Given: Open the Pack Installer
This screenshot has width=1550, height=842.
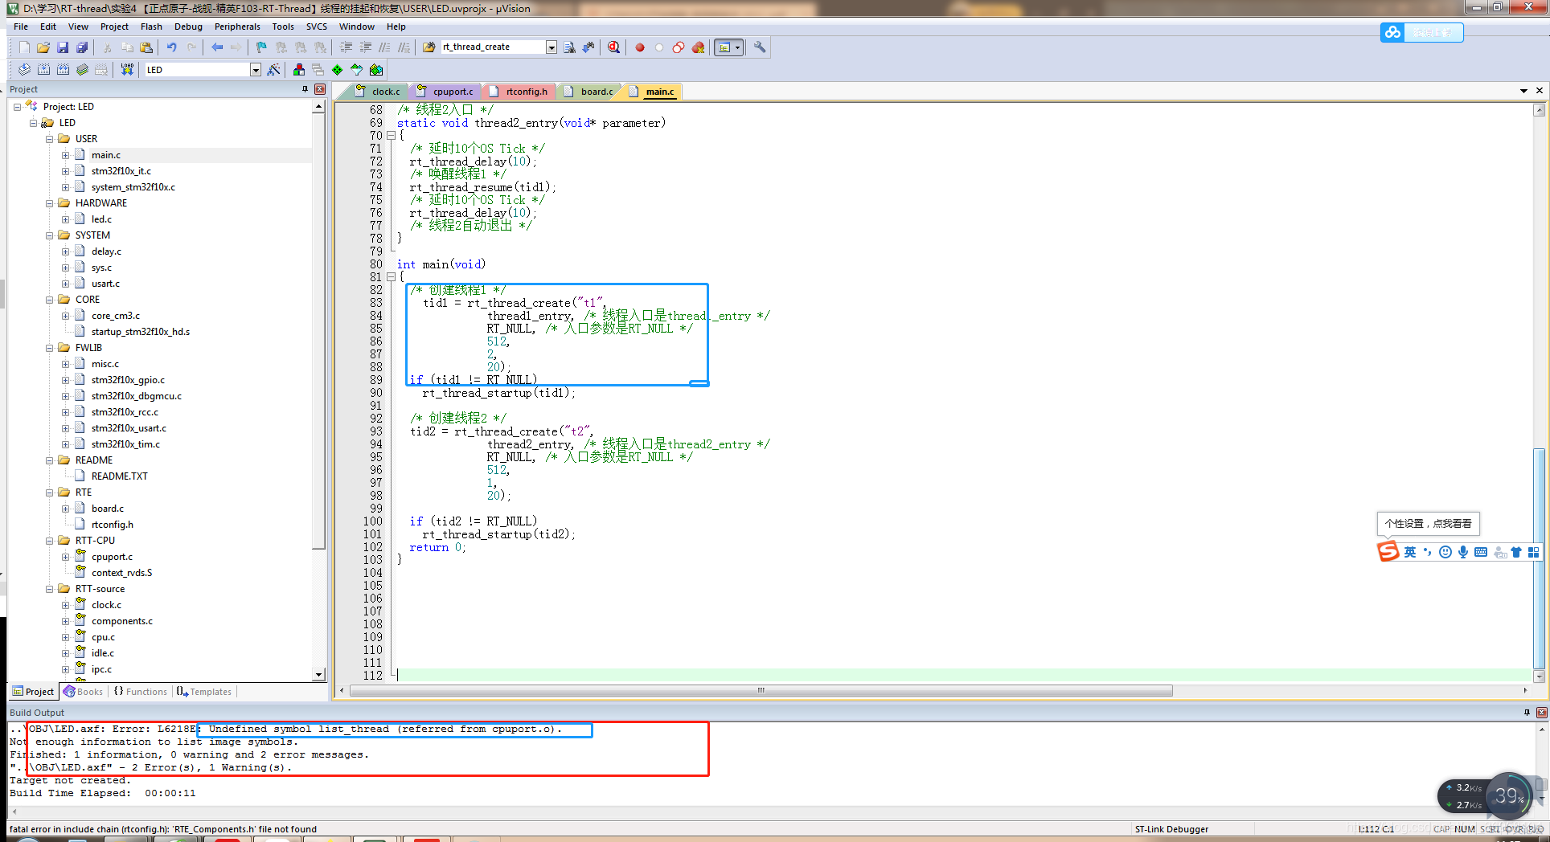Looking at the screenshot, I should click(x=376, y=70).
